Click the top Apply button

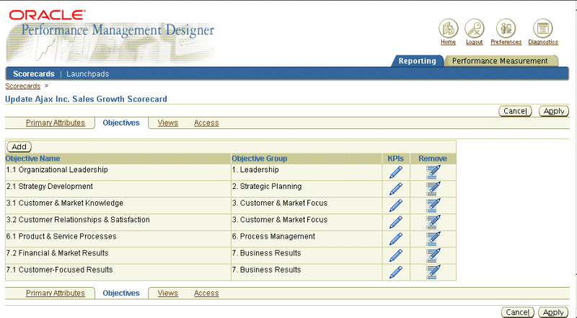(x=554, y=111)
